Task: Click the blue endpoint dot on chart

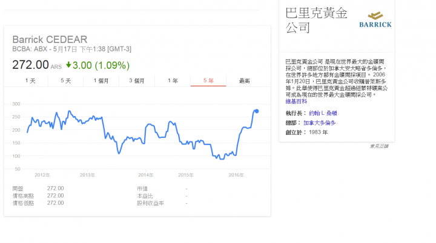Action: click(256, 111)
